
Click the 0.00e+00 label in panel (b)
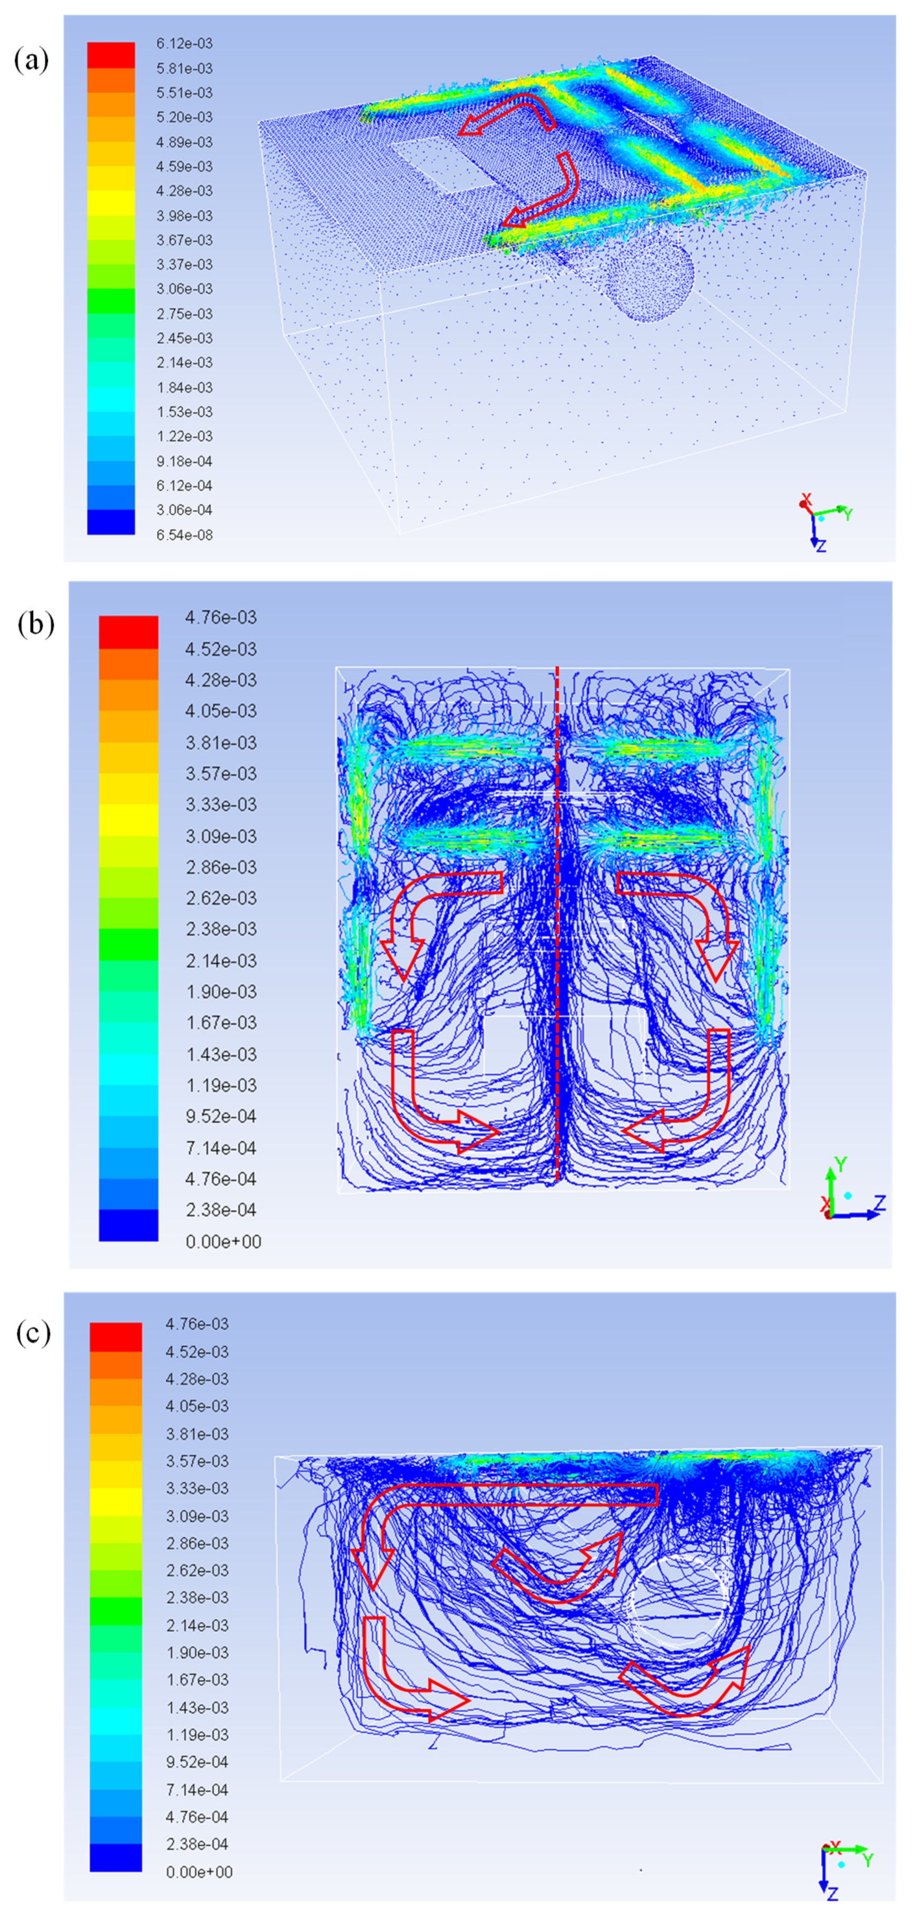[223, 1241]
